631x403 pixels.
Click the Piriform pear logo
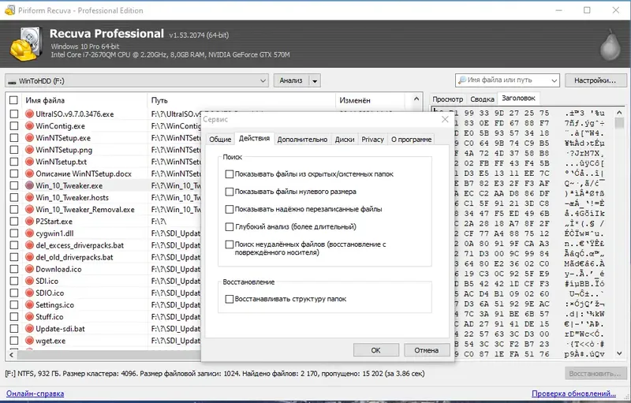click(610, 45)
